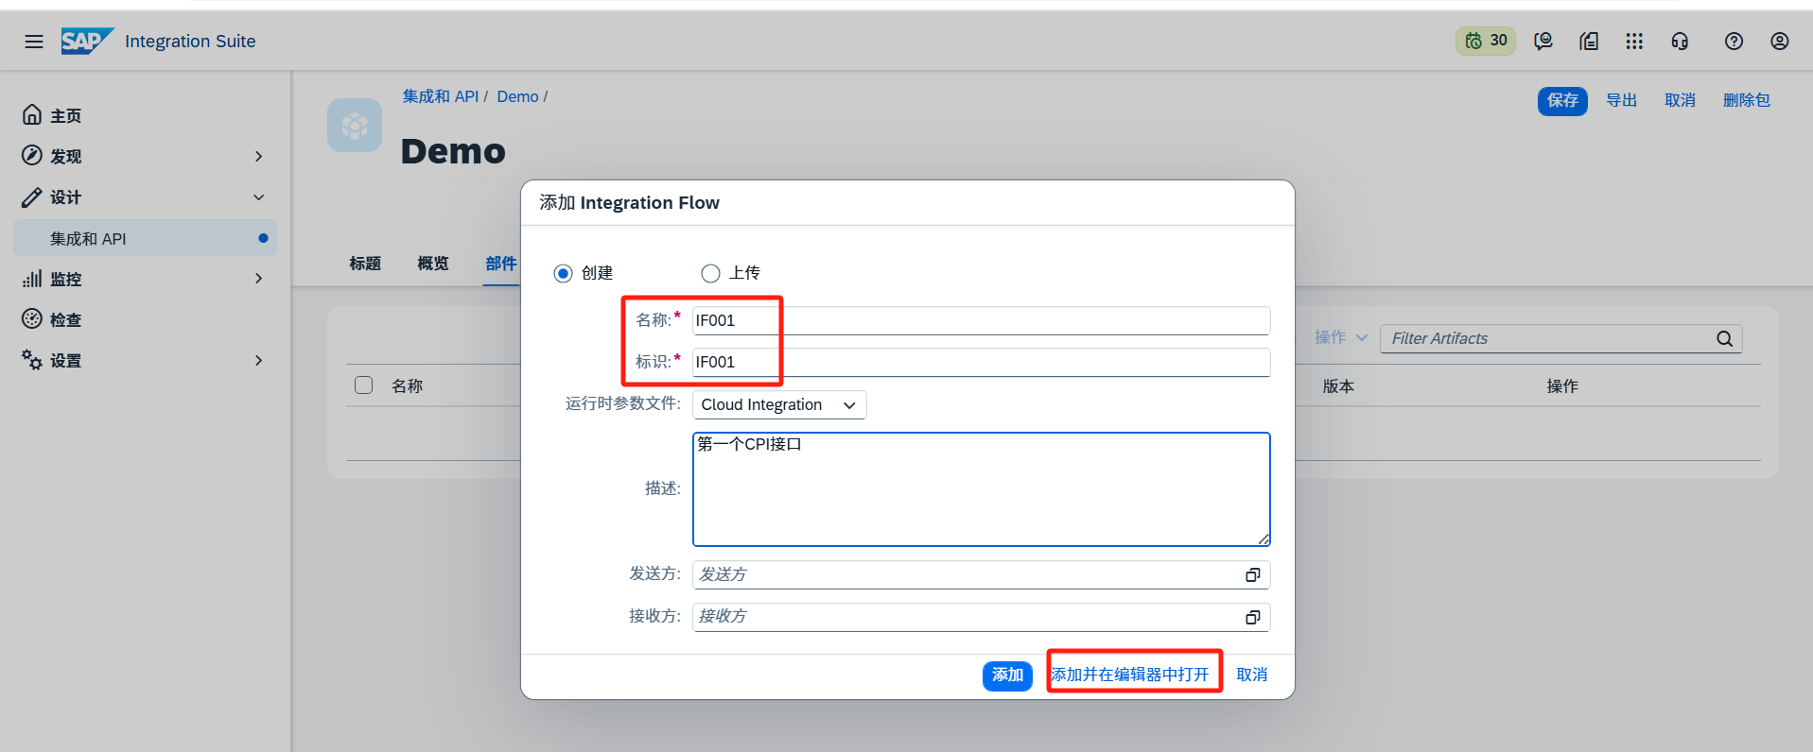Click the Integration Suite title text
Image resolution: width=1813 pixels, height=752 pixels.
click(x=190, y=41)
